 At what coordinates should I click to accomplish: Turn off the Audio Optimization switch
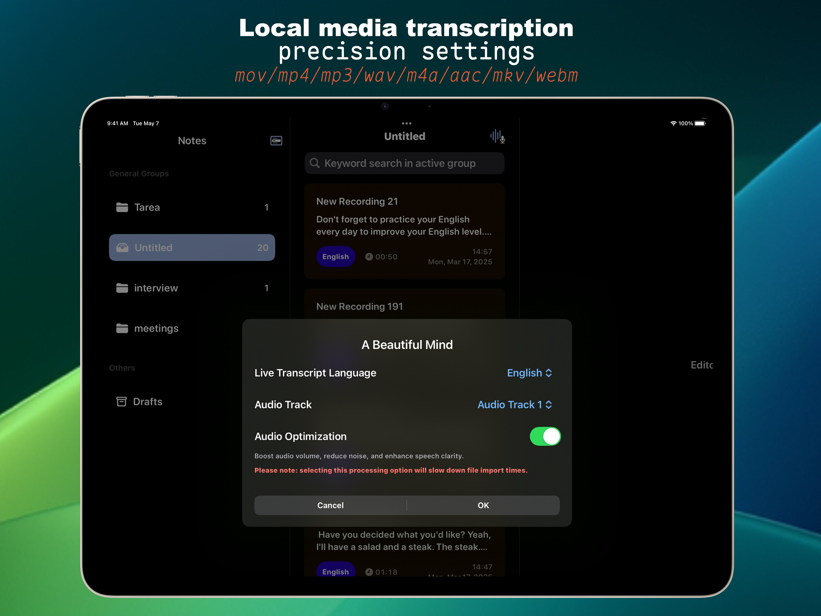tap(545, 436)
